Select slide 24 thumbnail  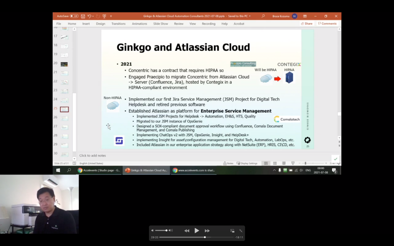pyautogui.click(x=64, y=100)
